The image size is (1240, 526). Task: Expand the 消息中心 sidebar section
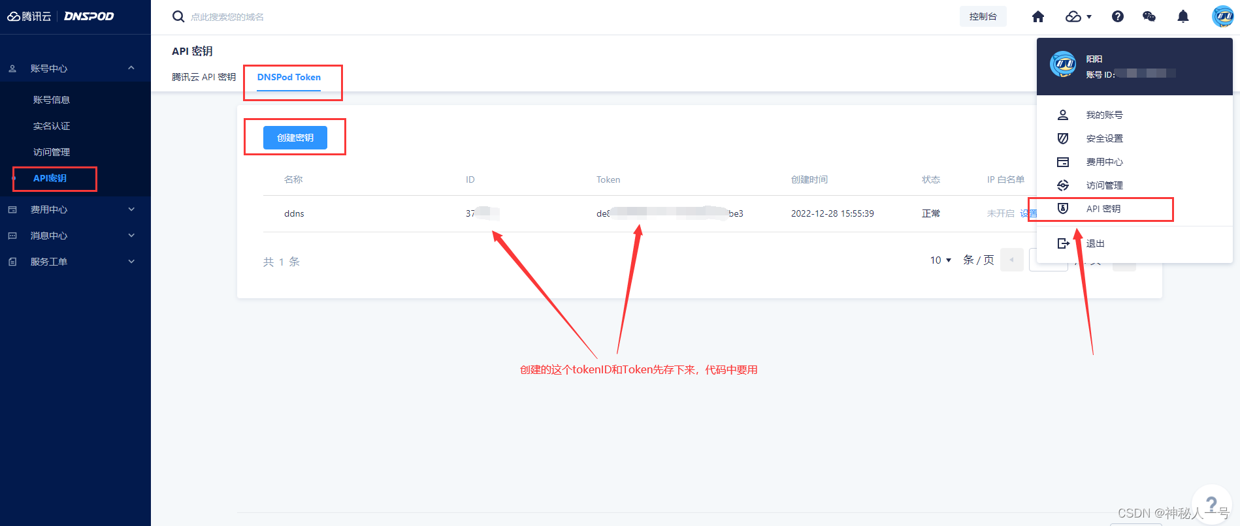[131, 236]
